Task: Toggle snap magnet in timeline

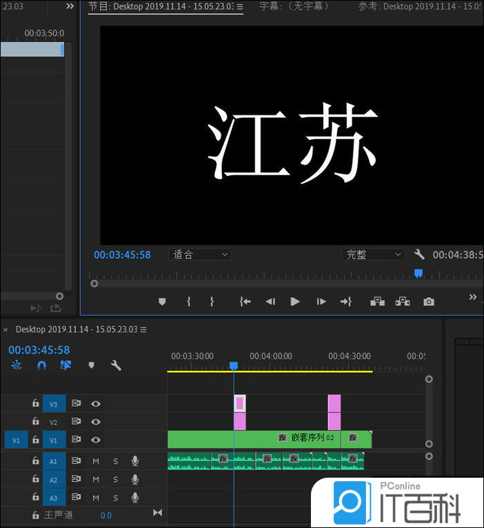Action: [x=41, y=365]
